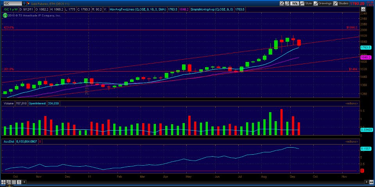Open the Studies menu
This screenshot has width=375, height=187.
(341, 3)
